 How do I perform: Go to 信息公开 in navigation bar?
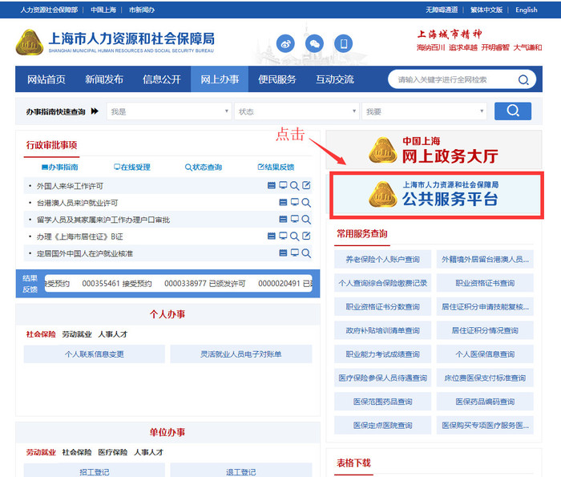(162, 79)
